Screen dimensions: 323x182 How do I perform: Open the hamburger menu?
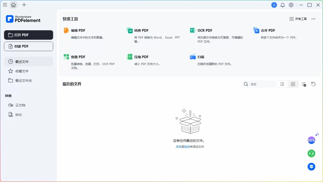tap(5, 5)
